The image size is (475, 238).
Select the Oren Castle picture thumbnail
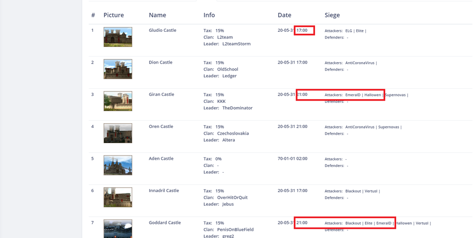tap(118, 133)
